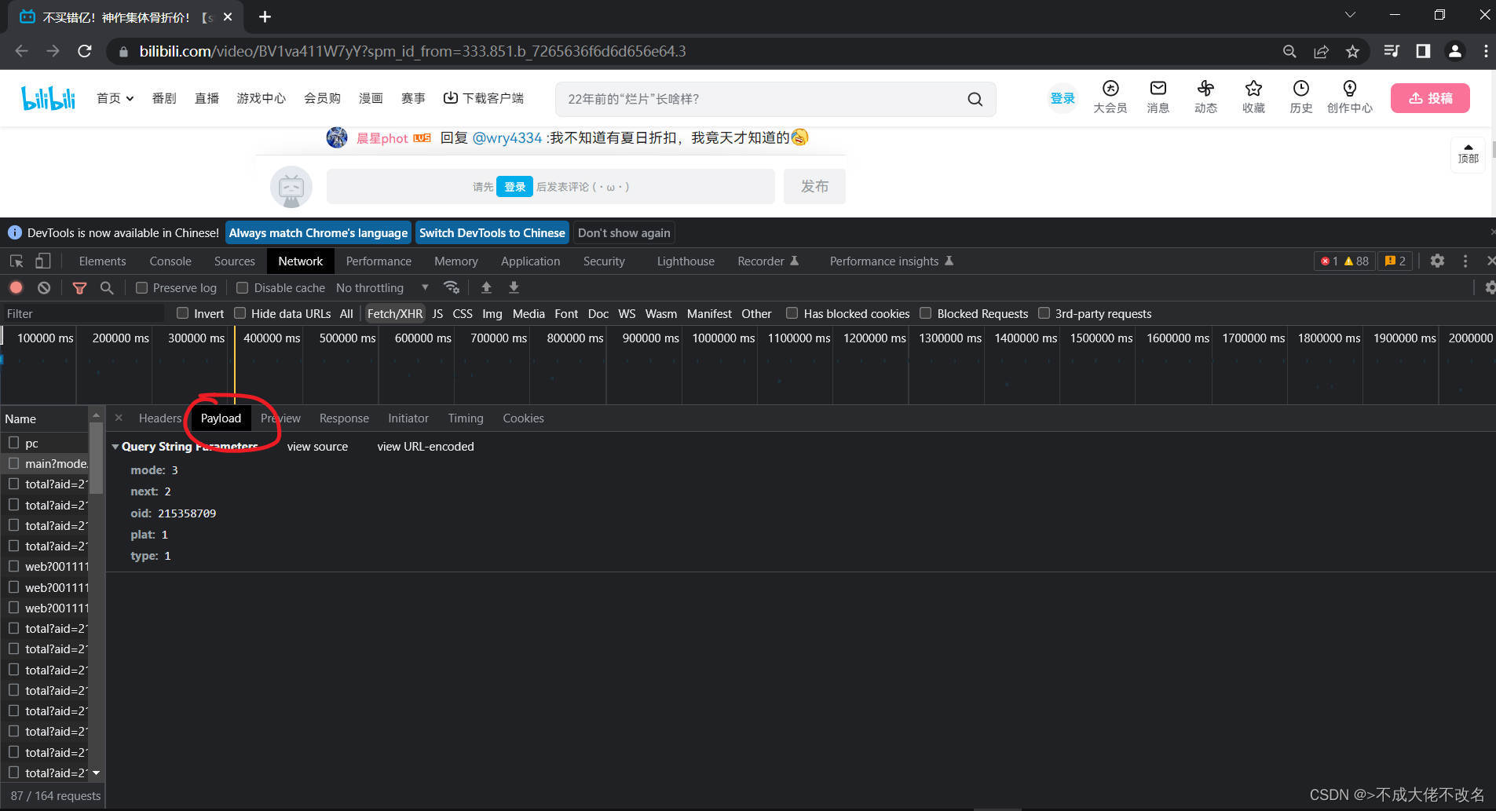Click view source link
This screenshot has height=811, width=1496.
pyautogui.click(x=317, y=446)
